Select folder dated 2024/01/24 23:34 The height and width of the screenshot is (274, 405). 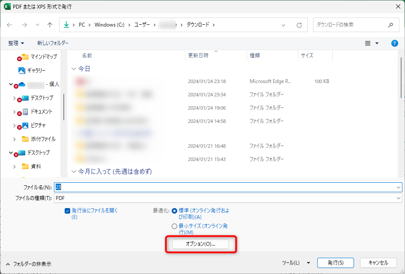tap(202, 95)
